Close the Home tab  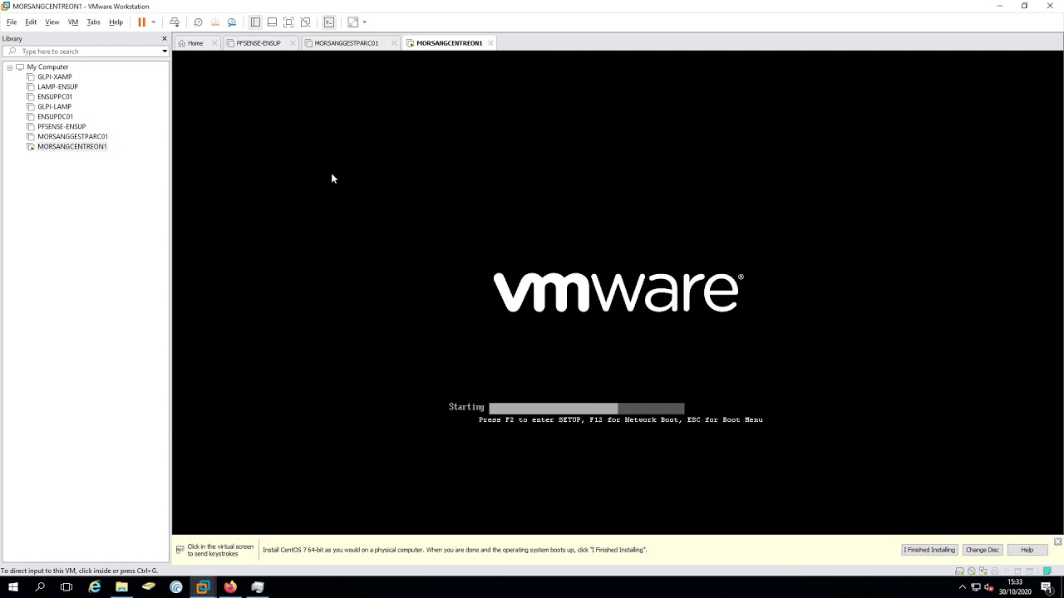[x=214, y=43]
